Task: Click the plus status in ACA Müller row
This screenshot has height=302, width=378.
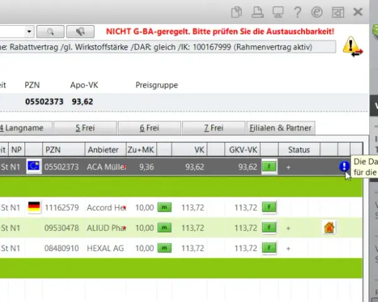Action: coord(289,167)
